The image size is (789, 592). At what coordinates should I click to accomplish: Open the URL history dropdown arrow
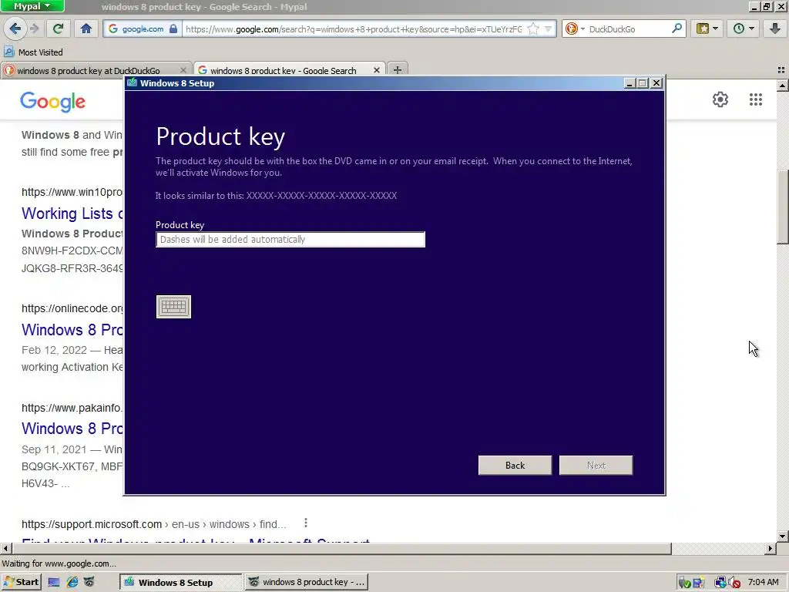549,29
